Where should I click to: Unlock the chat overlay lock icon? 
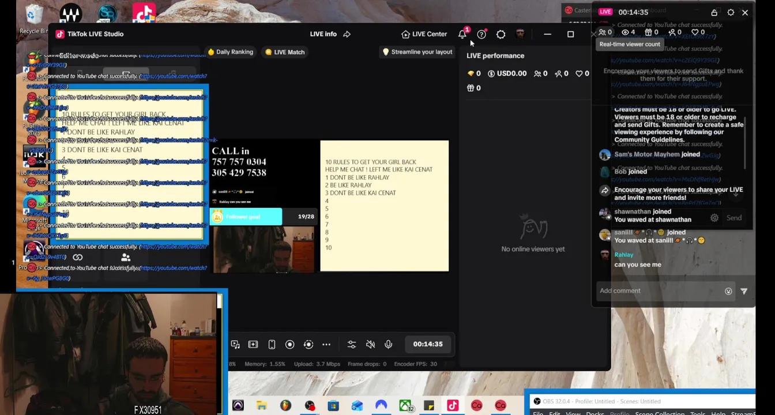tap(714, 12)
